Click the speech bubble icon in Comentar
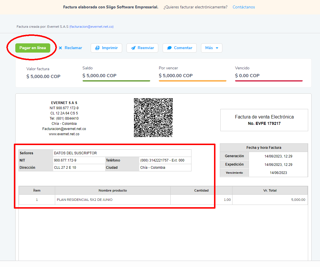The width and height of the screenshot is (320, 267). tap(170, 48)
